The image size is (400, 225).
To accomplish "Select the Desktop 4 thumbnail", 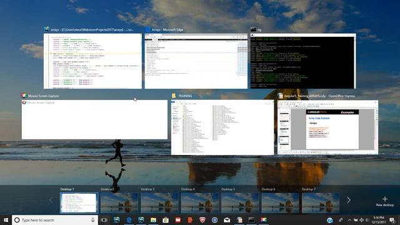I will coord(200,202).
